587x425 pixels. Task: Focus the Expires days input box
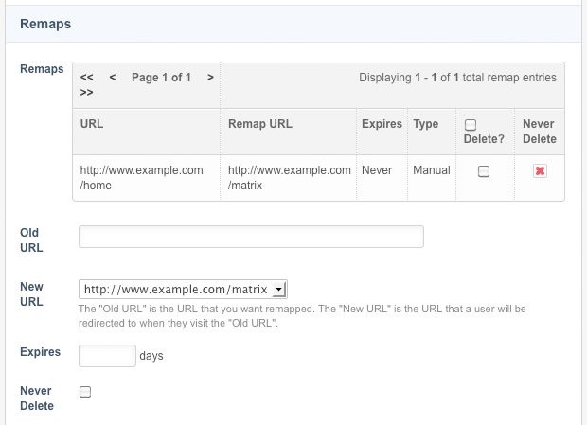[107, 355]
